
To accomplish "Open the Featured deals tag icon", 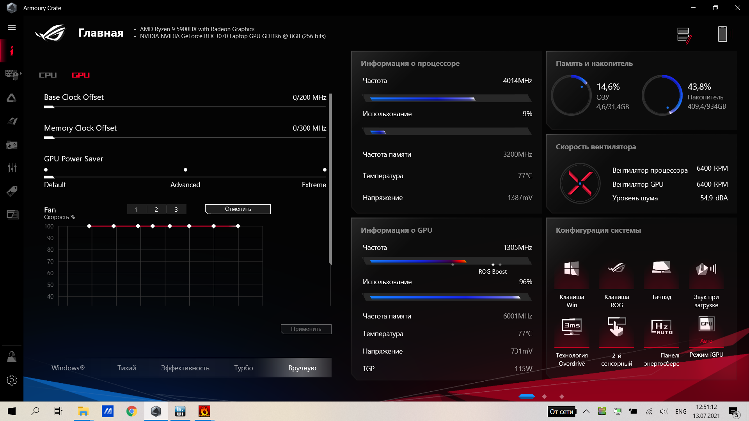I will pyautogui.click(x=12, y=191).
